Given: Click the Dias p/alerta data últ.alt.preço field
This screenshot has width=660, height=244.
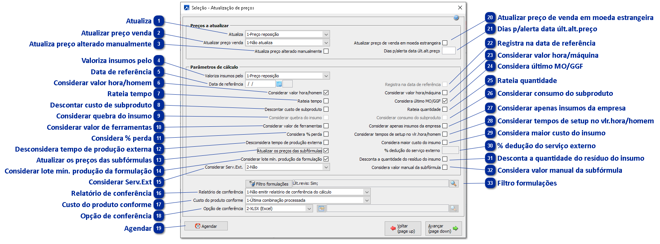Looking at the screenshot, I should 448,51.
